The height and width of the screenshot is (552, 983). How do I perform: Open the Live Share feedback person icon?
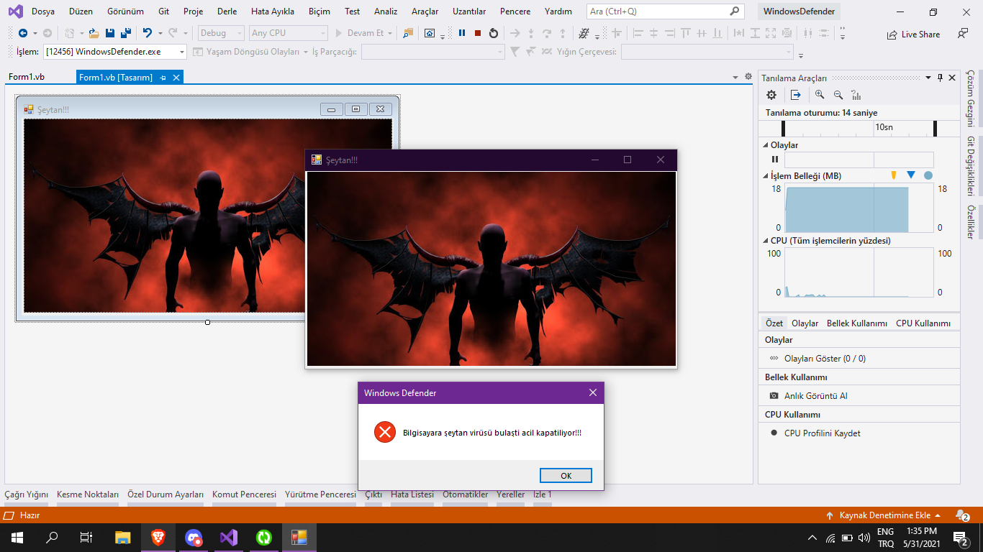click(x=963, y=33)
